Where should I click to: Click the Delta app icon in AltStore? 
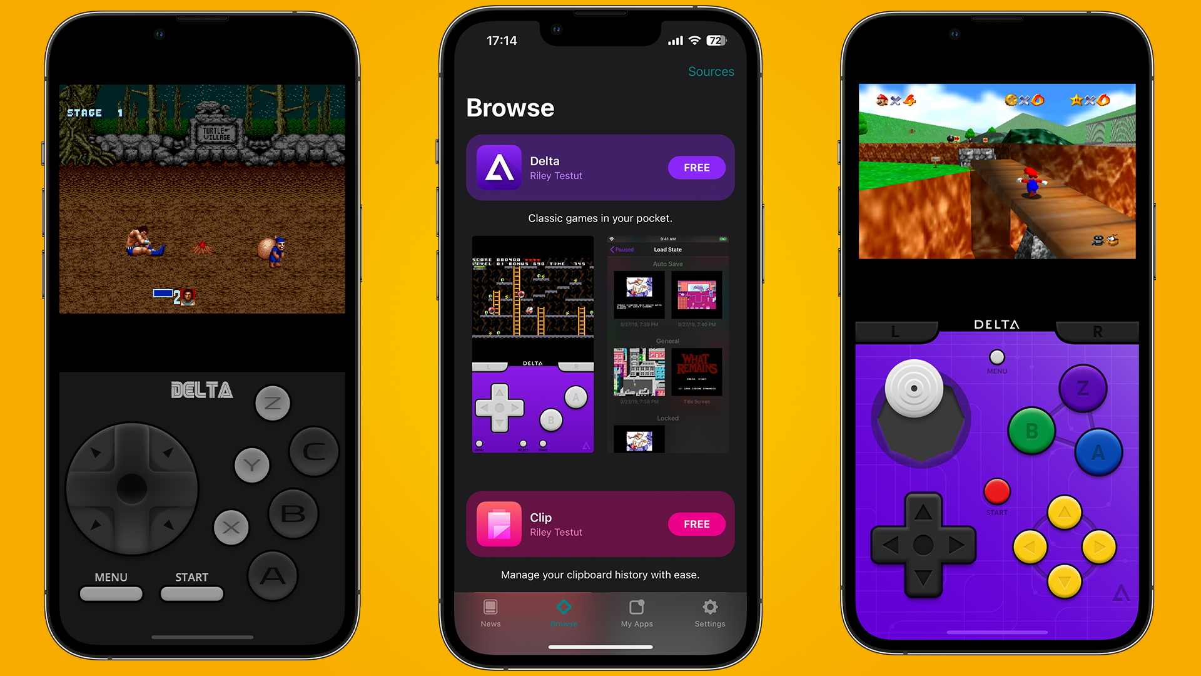tap(497, 166)
